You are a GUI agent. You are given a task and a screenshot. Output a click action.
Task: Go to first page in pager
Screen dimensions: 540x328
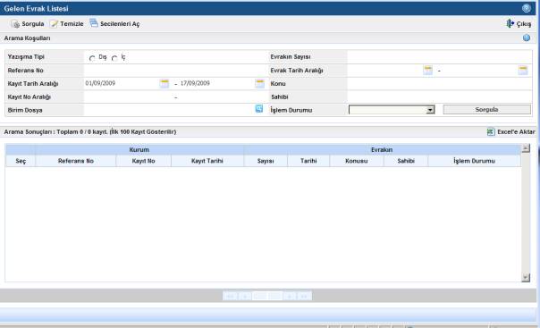click(x=230, y=296)
